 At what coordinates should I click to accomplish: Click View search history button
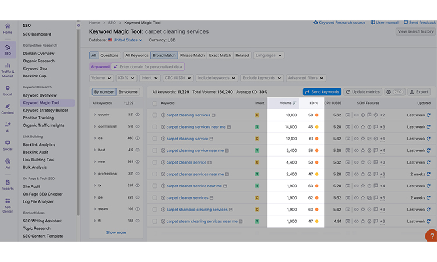(415, 31)
